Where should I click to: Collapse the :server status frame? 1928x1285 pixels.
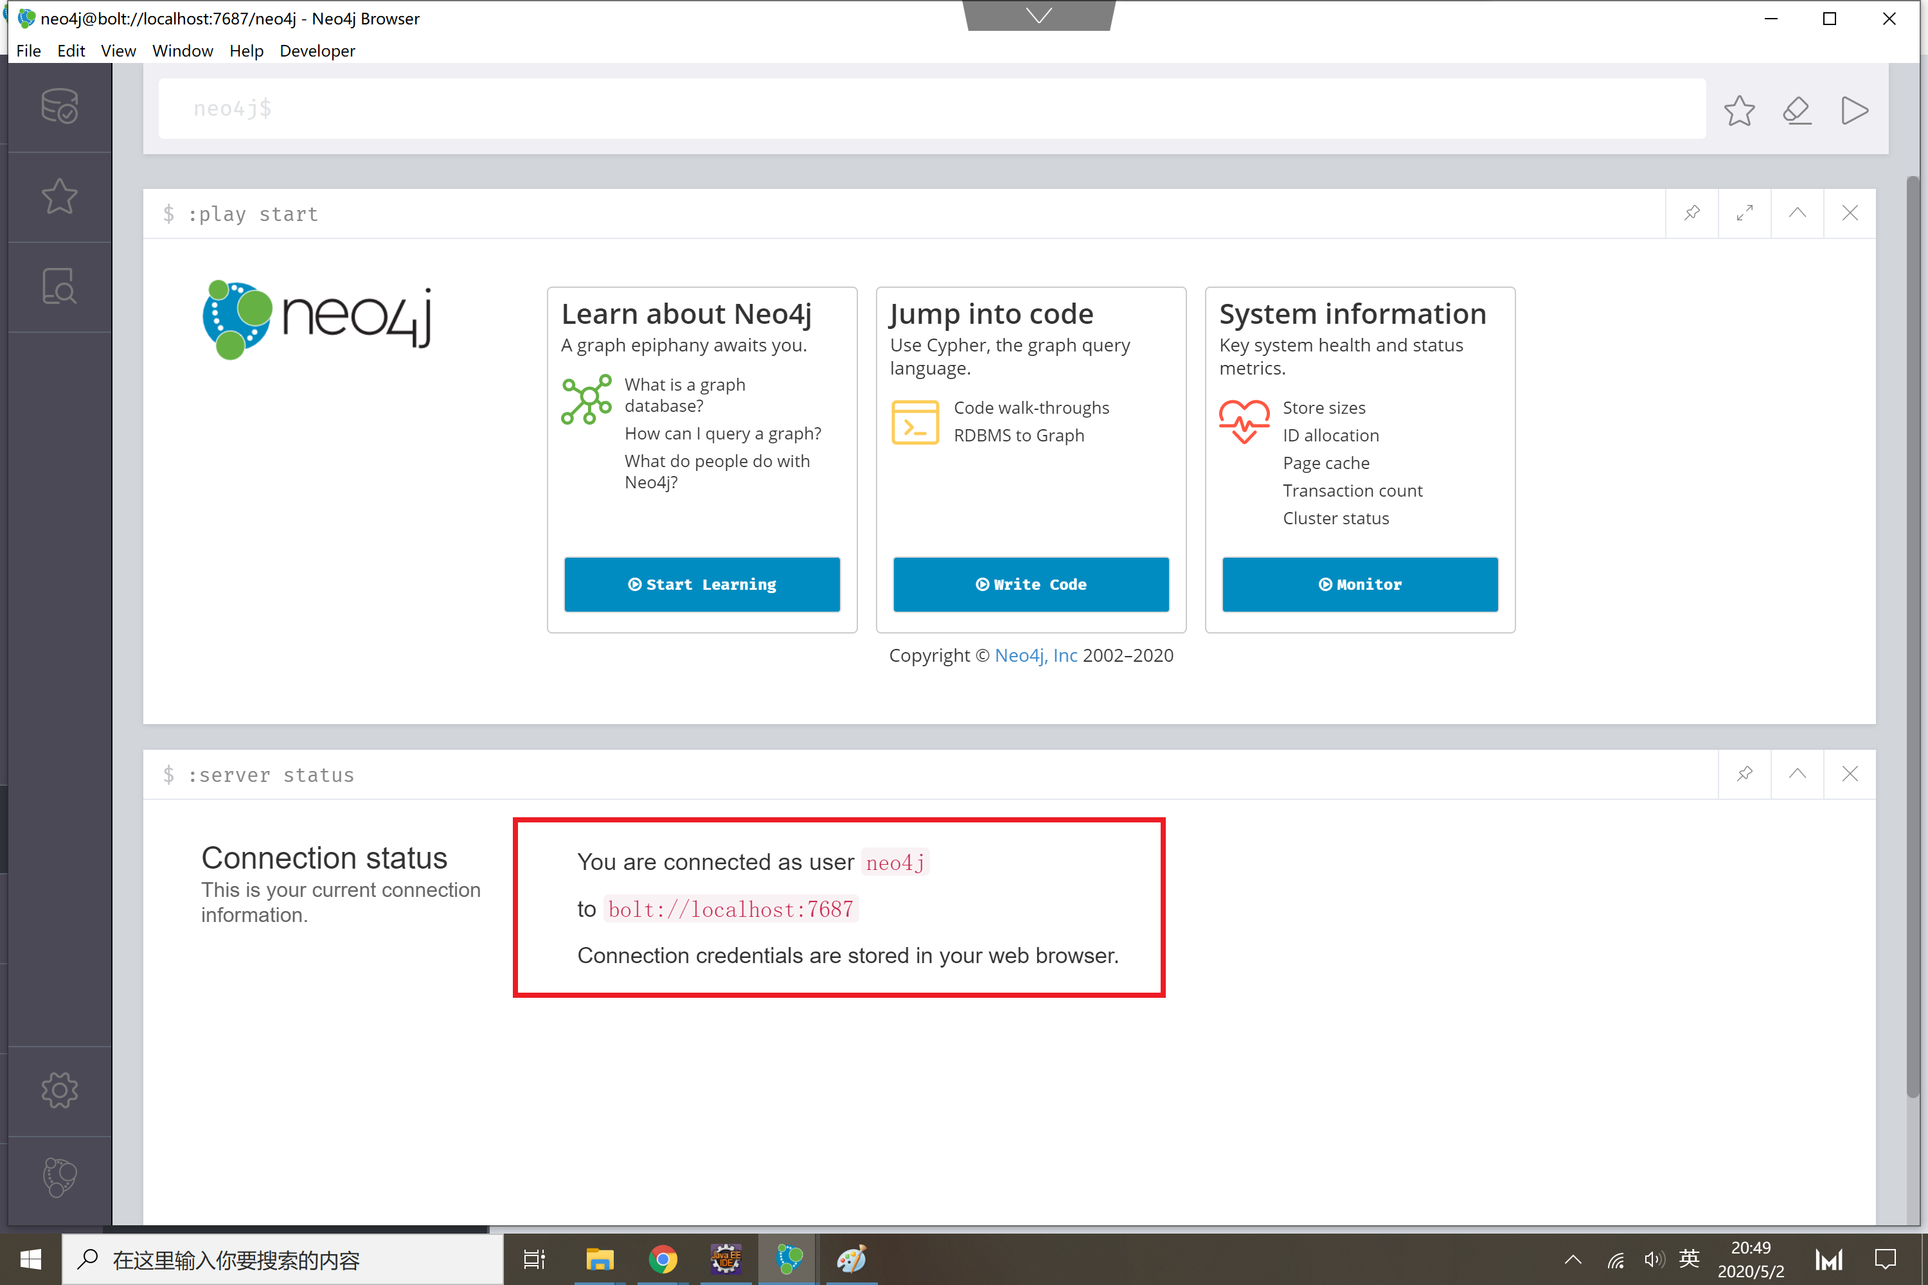tap(1797, 774)
